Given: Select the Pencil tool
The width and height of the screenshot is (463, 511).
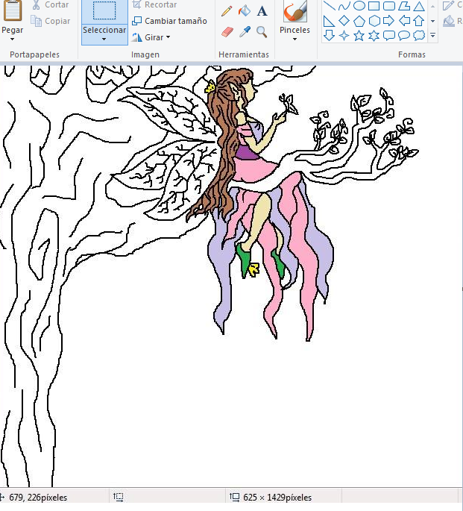Looking at the screenshot, I should click(227, 11).
